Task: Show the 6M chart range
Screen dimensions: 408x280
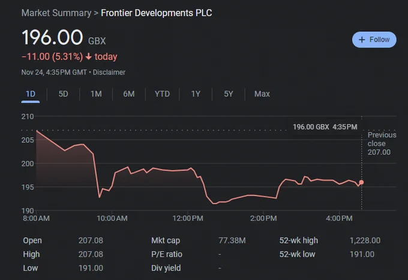Action: (x=129, y=94)
